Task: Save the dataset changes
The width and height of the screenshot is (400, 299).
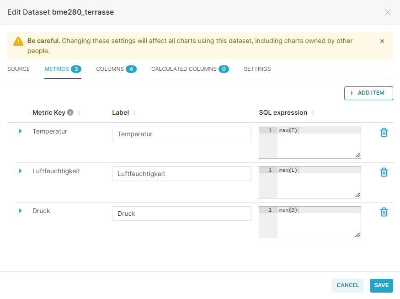Action: click(381, 285)
